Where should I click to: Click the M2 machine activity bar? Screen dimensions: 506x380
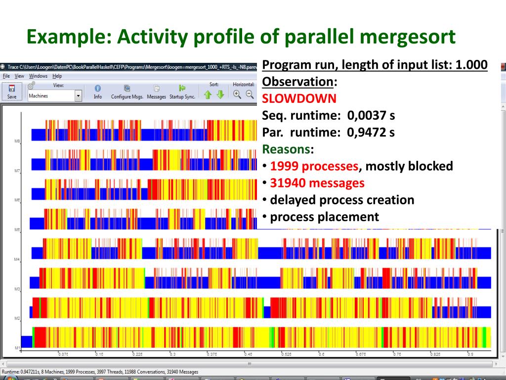tap(260, 308)
